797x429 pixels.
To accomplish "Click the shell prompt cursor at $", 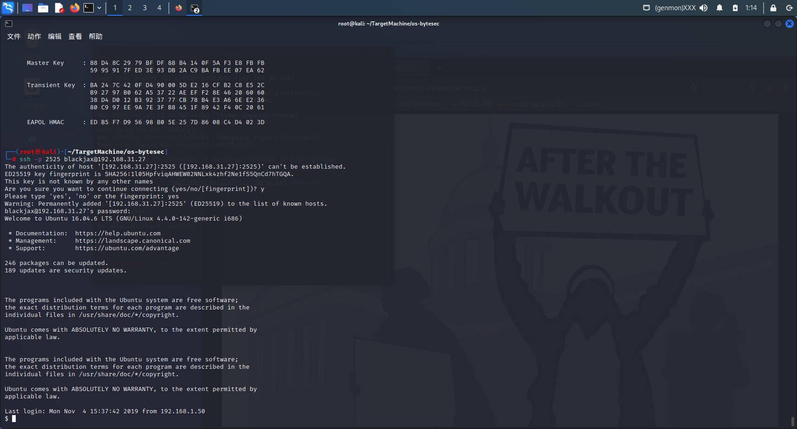I will click(x=14, y=419).
